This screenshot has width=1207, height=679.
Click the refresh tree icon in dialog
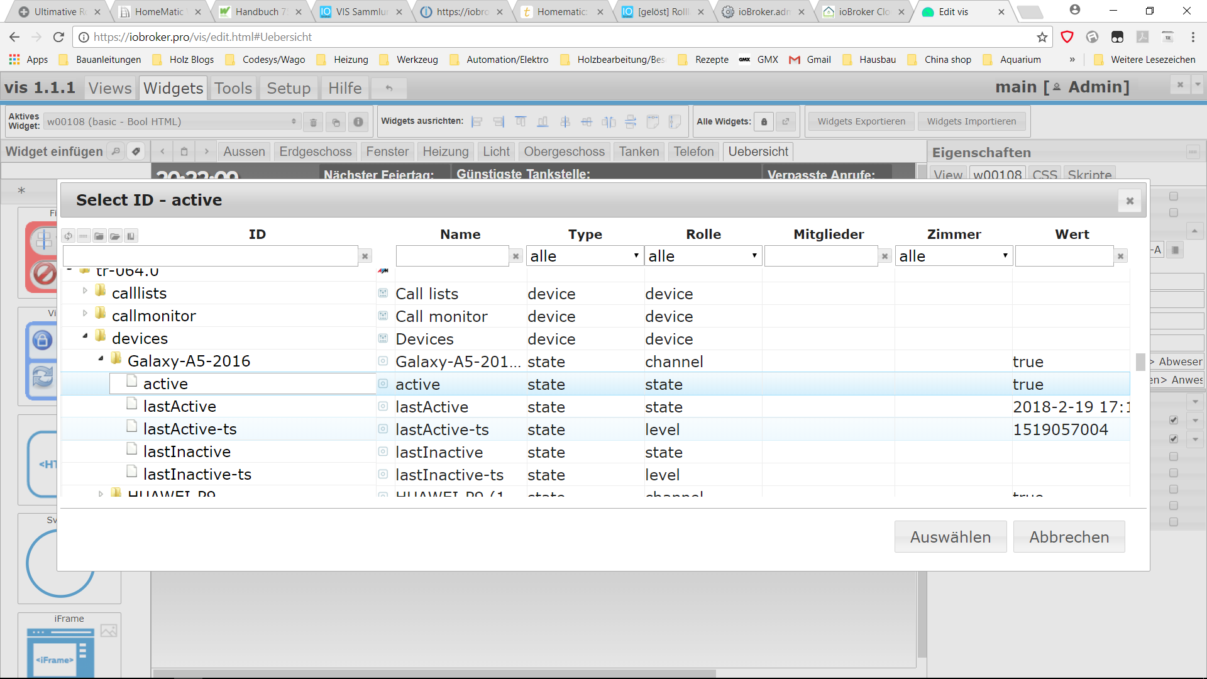(68, 236)
